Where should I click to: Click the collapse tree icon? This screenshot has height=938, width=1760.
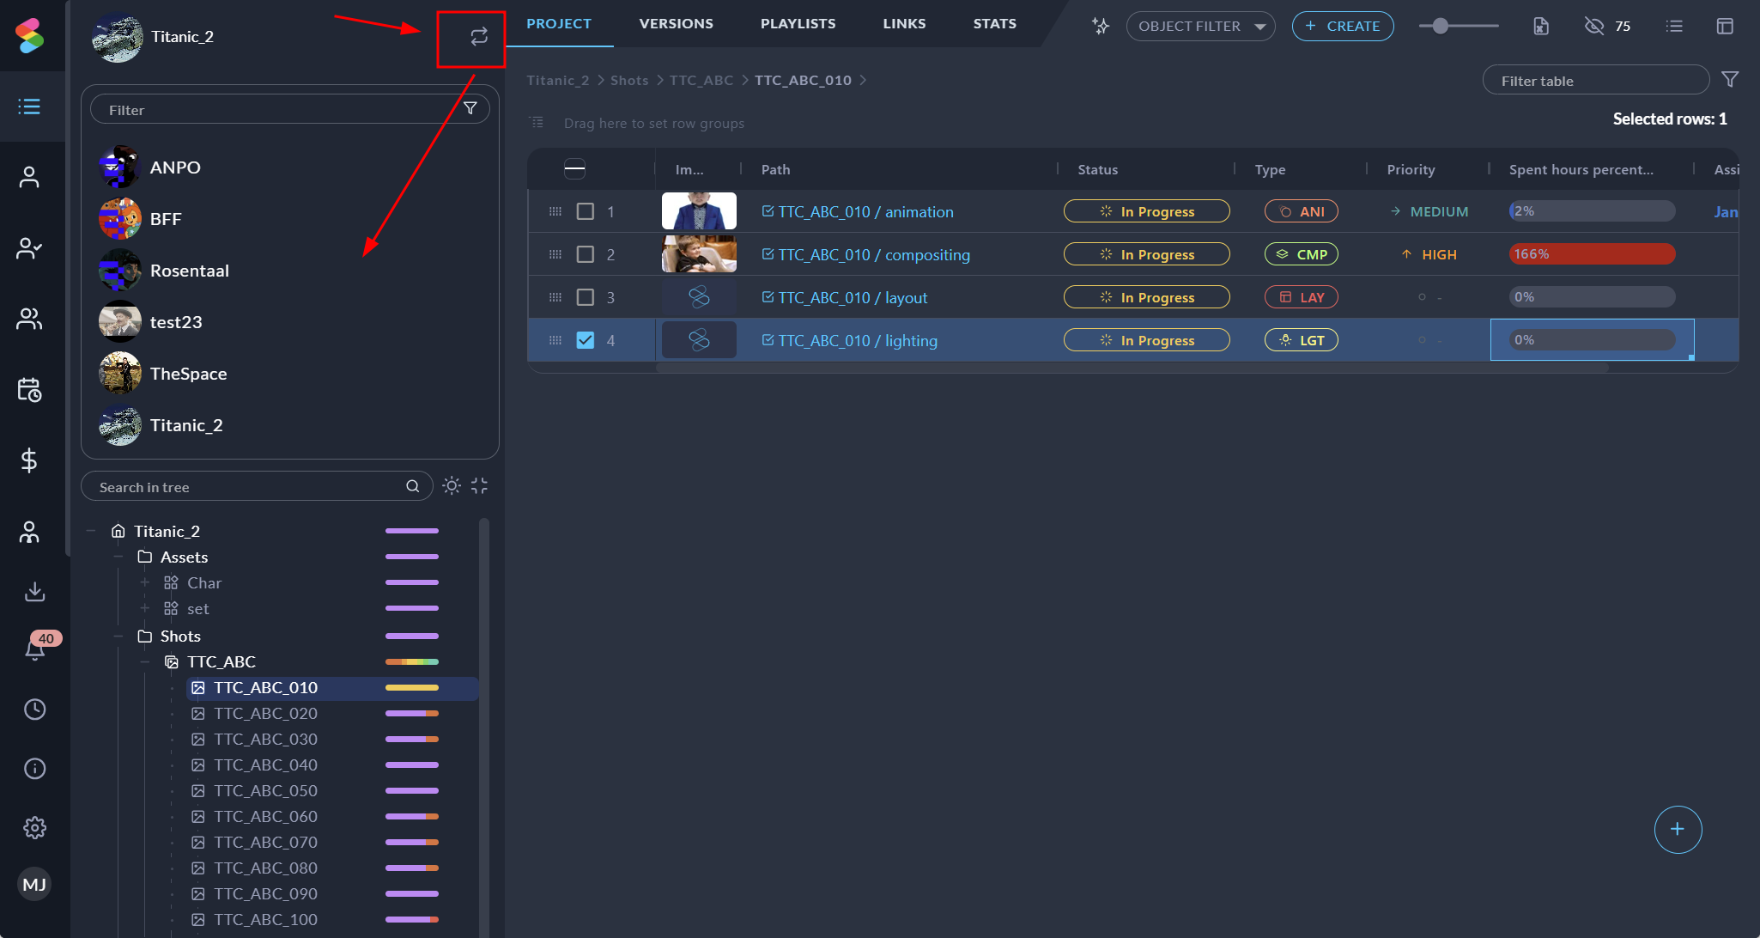point(479,486)
